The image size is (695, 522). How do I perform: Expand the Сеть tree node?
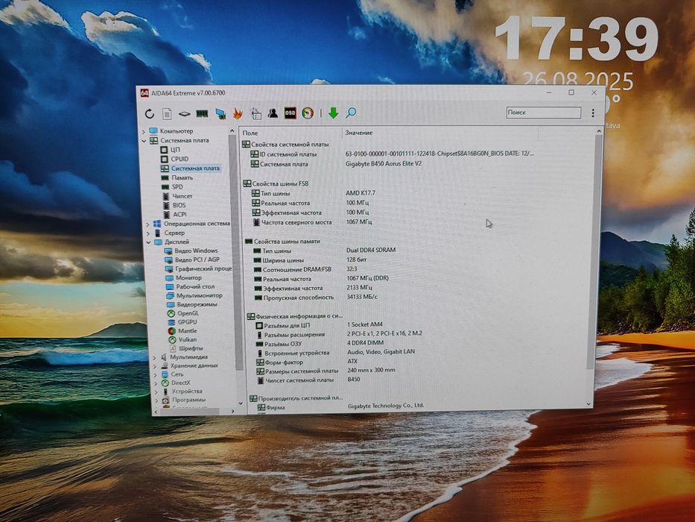pyautogui.click(x=155, y=374)
